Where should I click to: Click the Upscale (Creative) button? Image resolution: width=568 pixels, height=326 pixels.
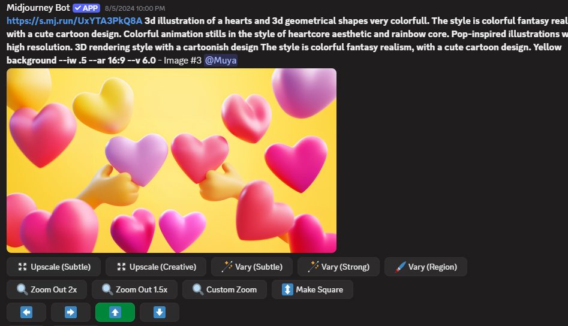click(x=156, y=267)
